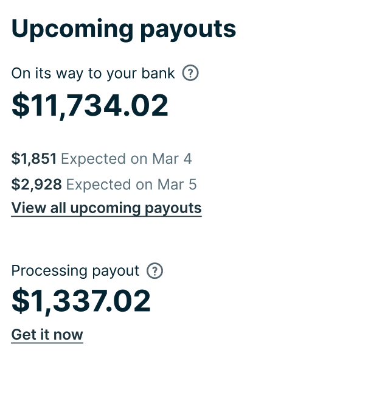Viewport: 382px width, 403px height.
Task: Click the "Get it now" link
Action: point(47,335)
